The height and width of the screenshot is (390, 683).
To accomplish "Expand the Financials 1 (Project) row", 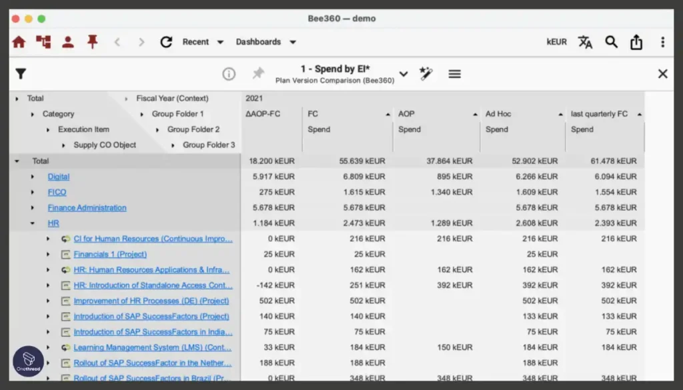I will pos(48,254).
